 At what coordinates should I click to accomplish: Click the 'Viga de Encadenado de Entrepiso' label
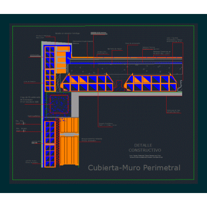click(30, 100)
